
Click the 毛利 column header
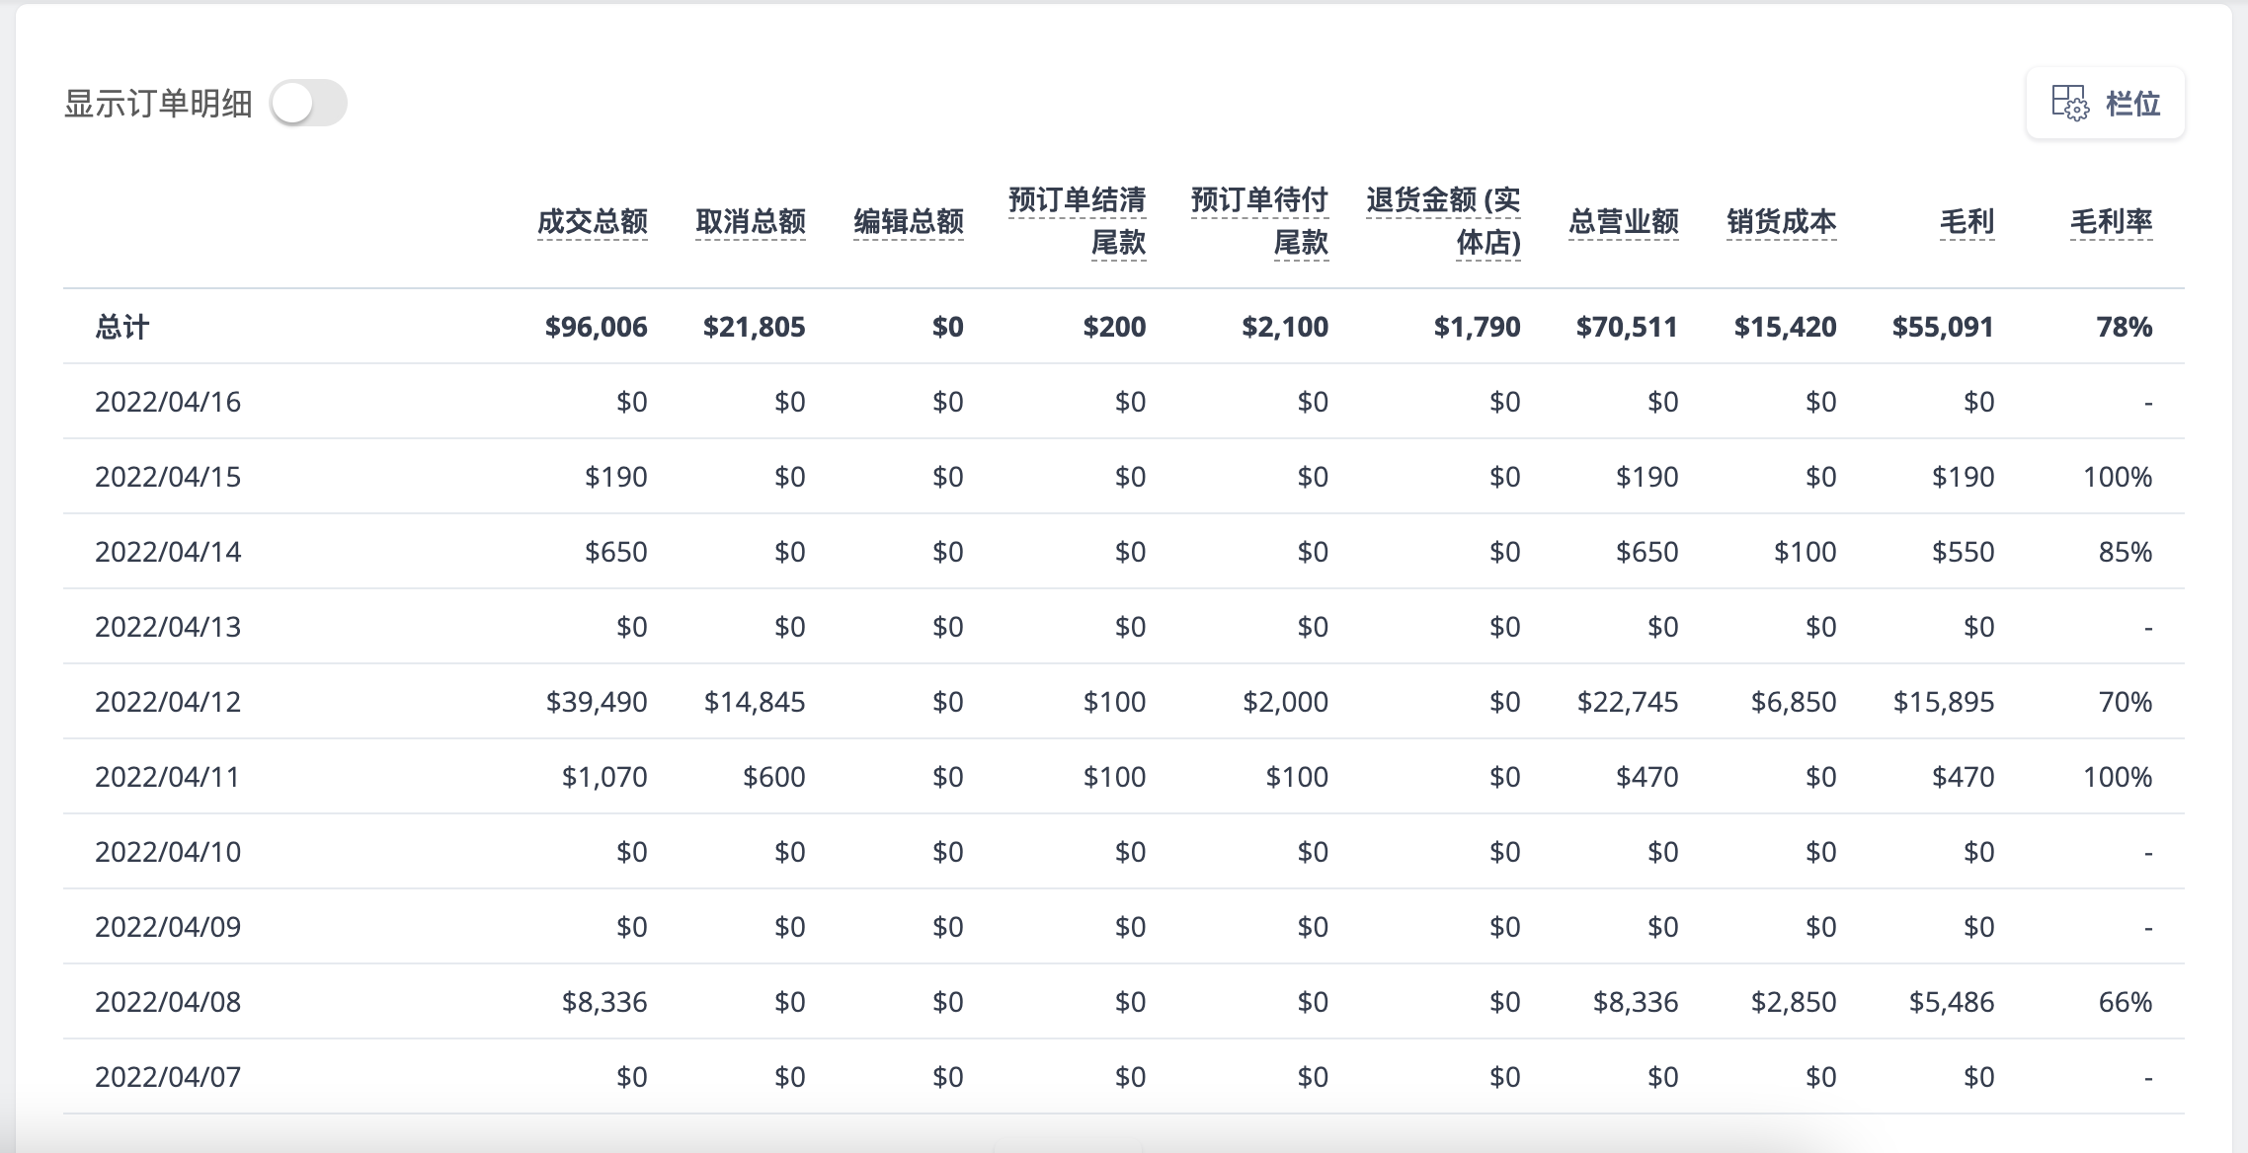click(x=1967, y=221)
